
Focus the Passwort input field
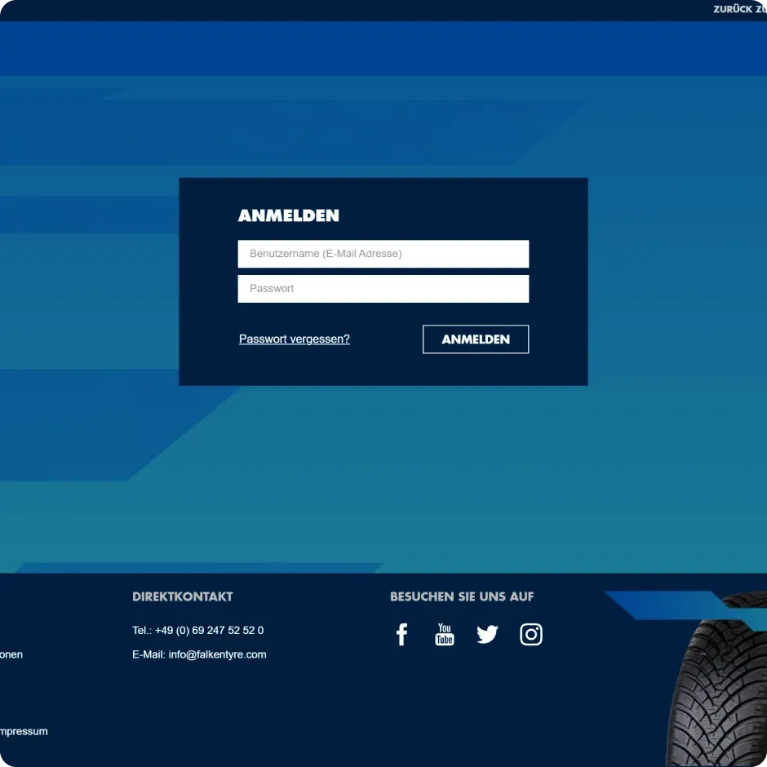click(x=383, y=289)
